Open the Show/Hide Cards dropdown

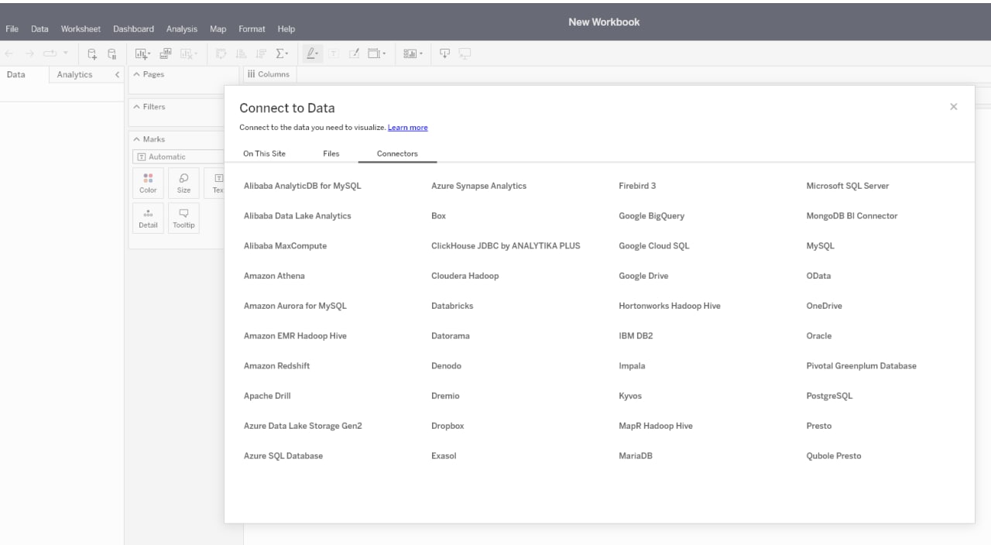click(413, 53)
